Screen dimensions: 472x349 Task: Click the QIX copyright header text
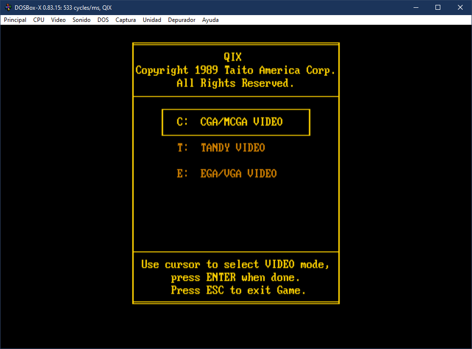pos(236,70)
